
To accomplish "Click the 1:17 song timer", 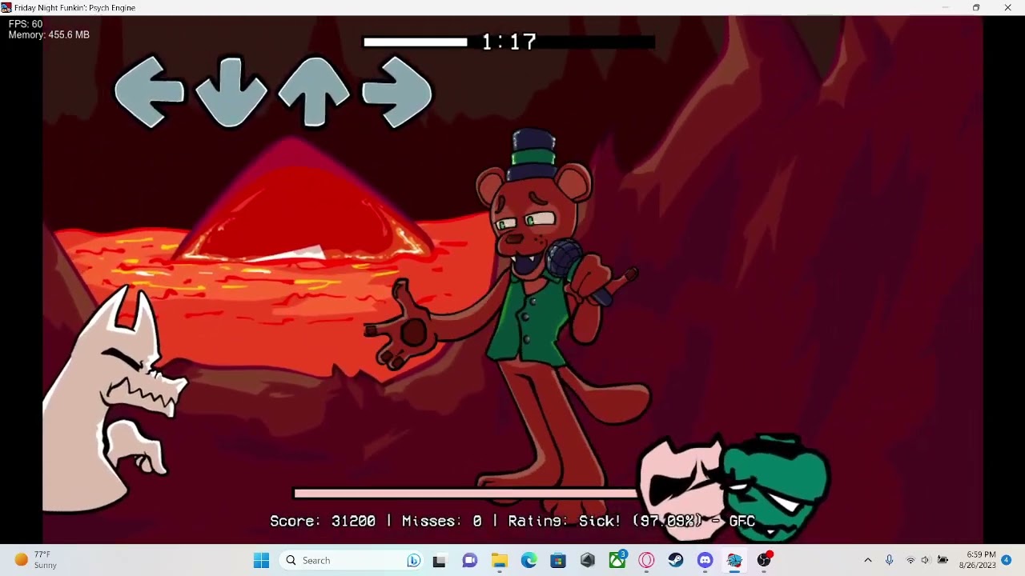I will [509, 42].
